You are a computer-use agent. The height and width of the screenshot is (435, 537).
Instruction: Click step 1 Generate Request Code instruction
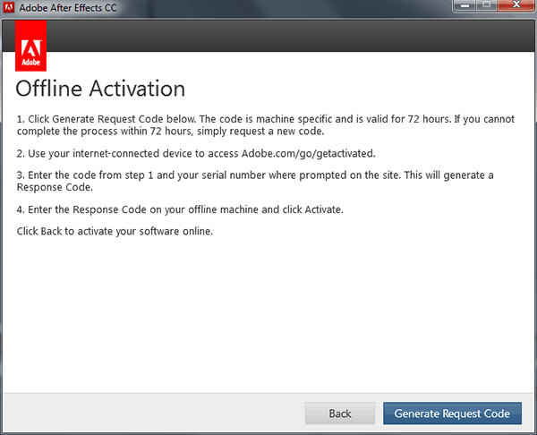[x=266, y=125]
